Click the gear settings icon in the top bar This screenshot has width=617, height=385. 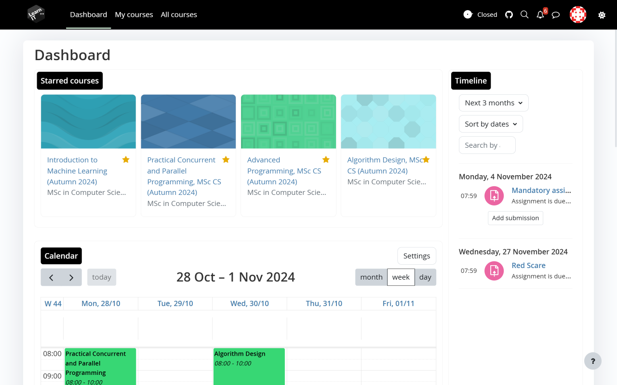tap(602, 15)
